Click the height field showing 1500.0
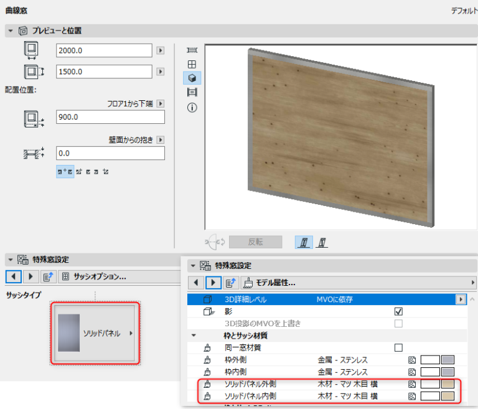The image size is (478, 409). [104, 72]
